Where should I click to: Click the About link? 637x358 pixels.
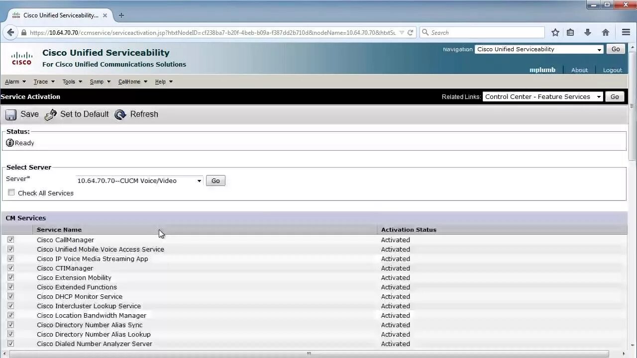tap(579, 70)
